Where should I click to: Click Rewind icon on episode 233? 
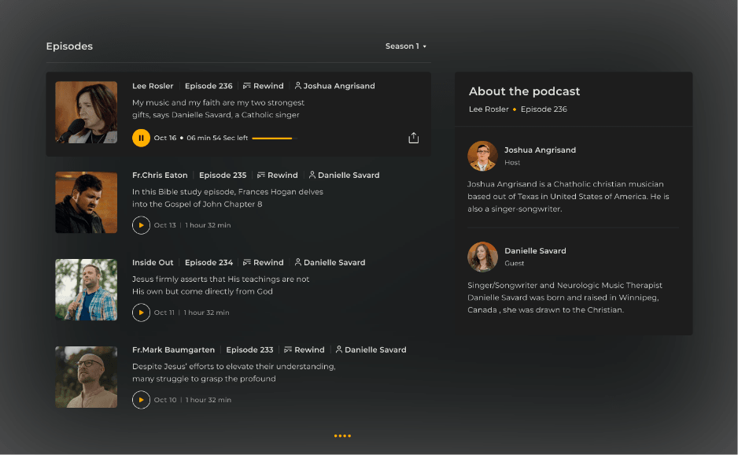coord(288,350)
